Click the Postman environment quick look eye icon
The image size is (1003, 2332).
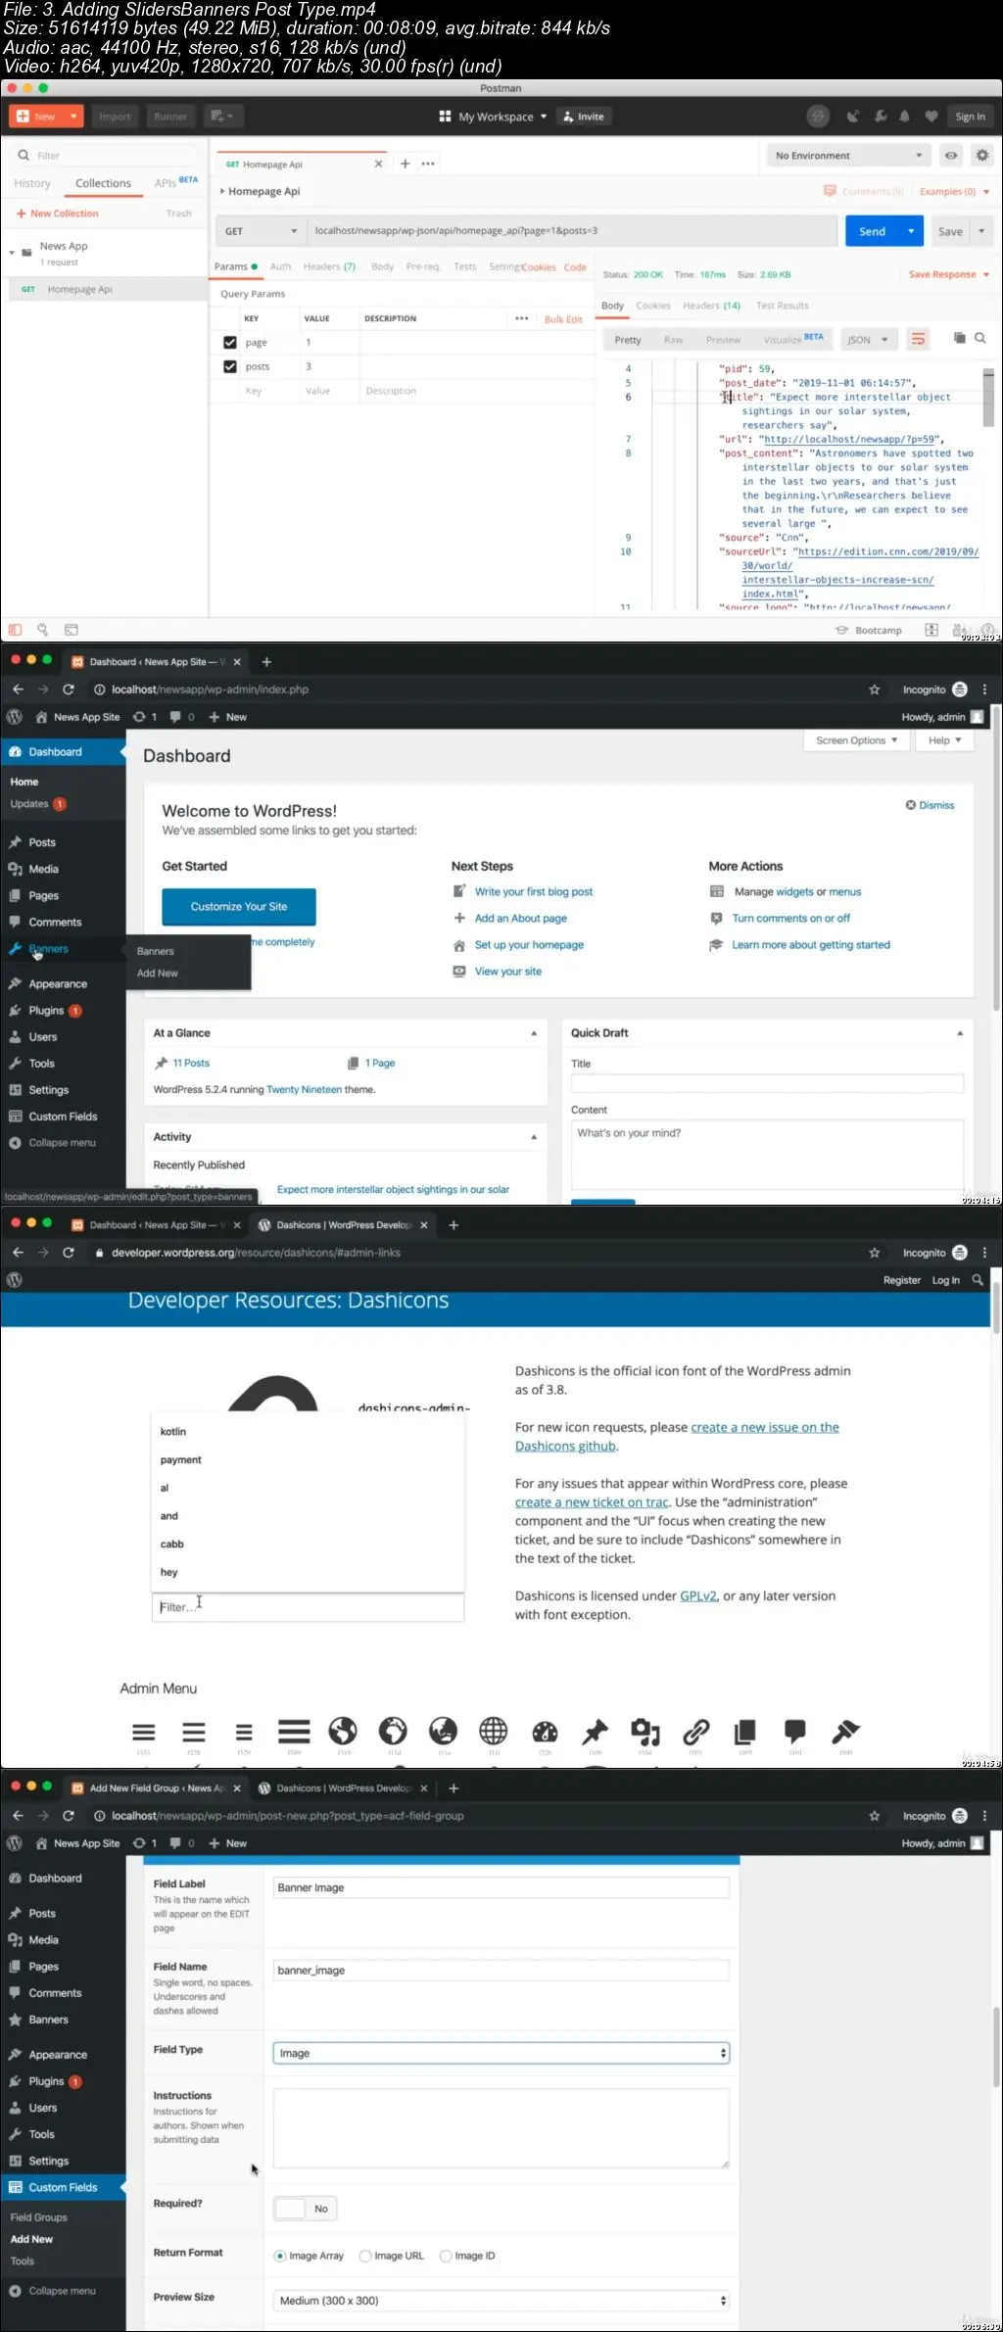(950, 155)
